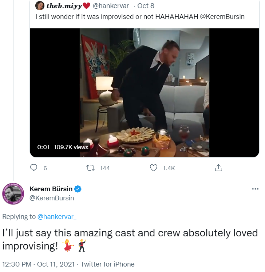This screenshot has width=265, height=272.
Task: Click the Twitter for iPhone source link
Action: point(107,264)
